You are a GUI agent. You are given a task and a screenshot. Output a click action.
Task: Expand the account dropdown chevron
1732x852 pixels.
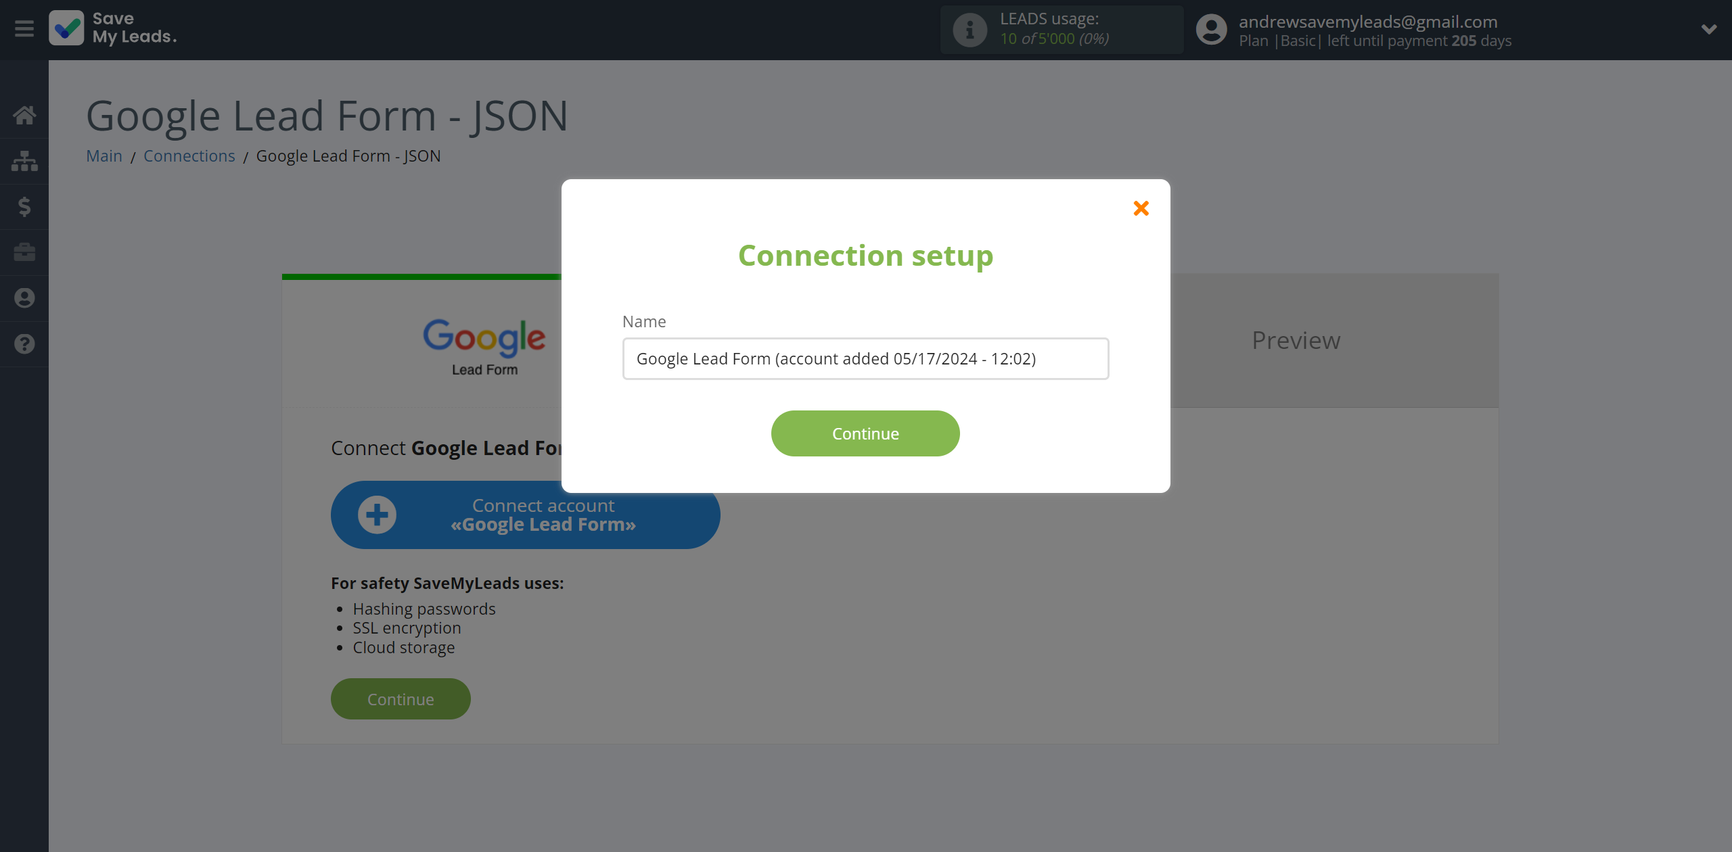(1709, 29)
